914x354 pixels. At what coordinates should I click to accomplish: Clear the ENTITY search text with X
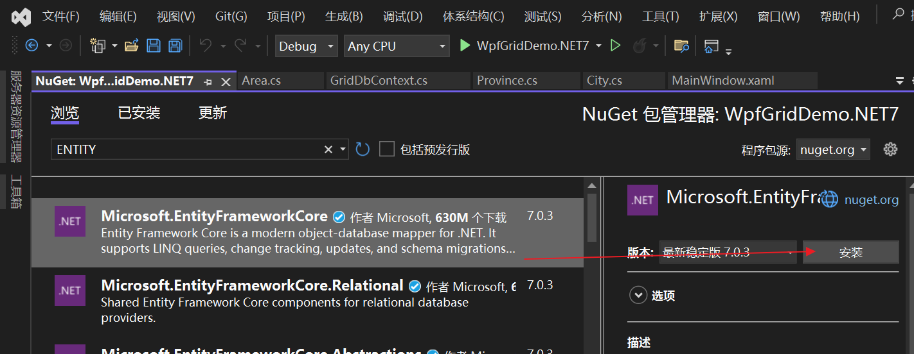[328, 149]
